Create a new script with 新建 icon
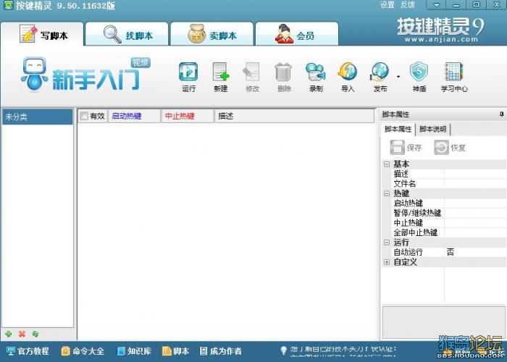Viewport: 507px width, 362px height. (x=220, y=77)
